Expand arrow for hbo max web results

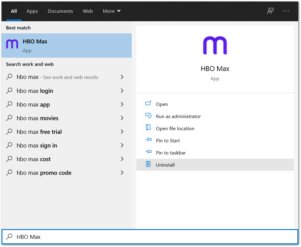(x=122, y=77)
